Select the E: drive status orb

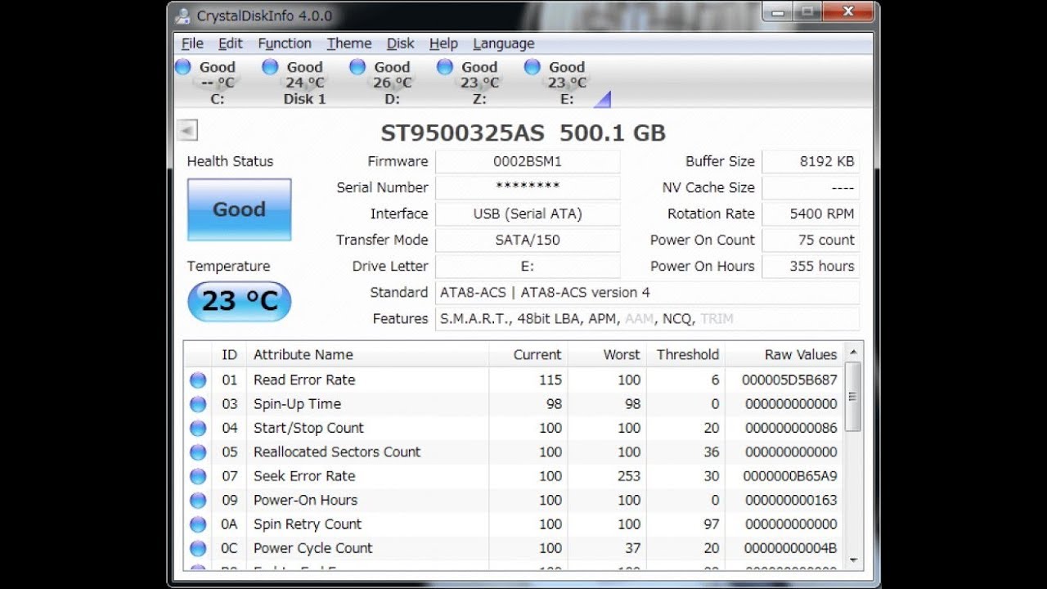[x=532, y=67]
